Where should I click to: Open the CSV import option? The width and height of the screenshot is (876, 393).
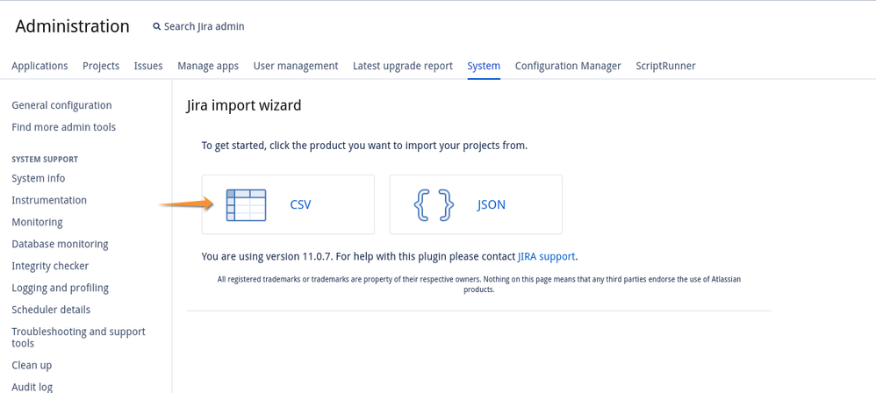click(x=288, y=204)
